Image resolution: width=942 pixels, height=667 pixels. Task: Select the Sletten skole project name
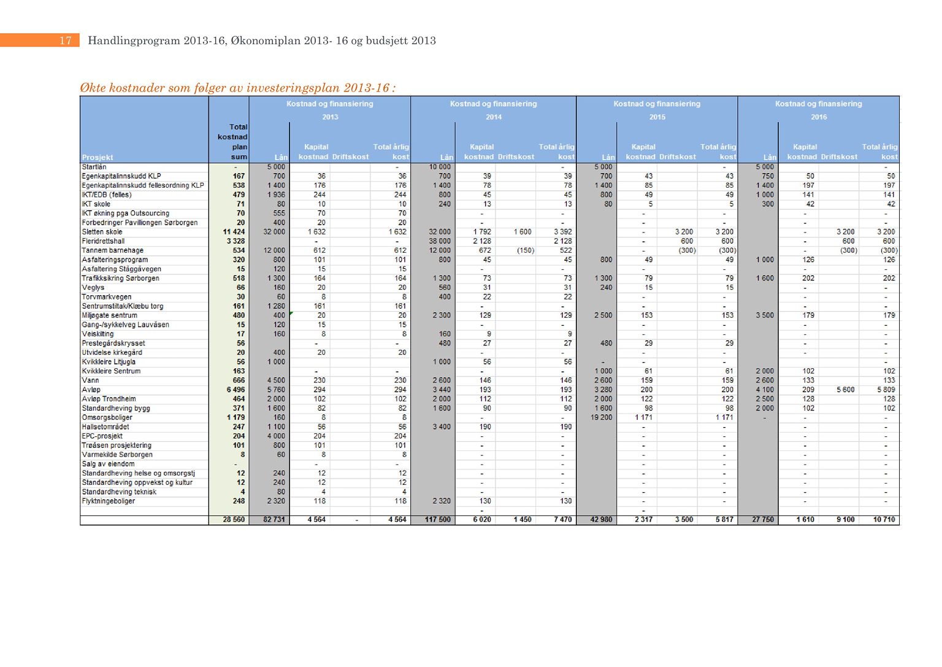coord(102,232)
